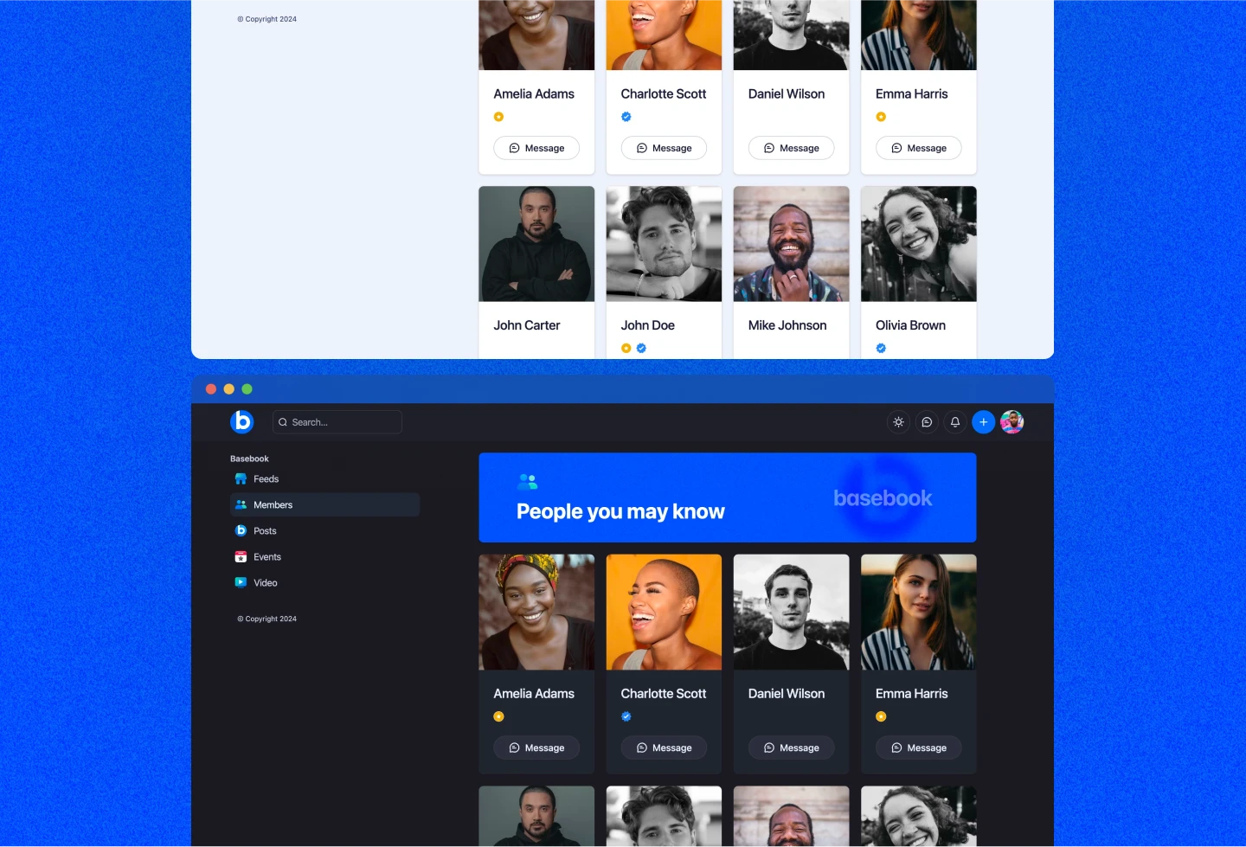Open Events in dark sidebar
The height and width of the screenshot is (847, 1246).
[x=325, y=557]
